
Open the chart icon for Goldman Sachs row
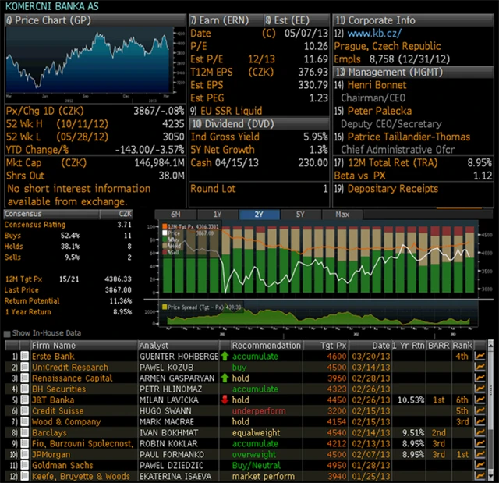pyautogui.click(x=480, y=465)
